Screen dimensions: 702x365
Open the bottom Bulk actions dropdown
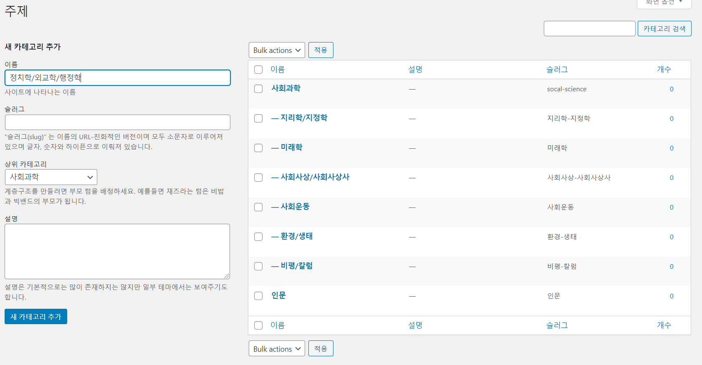point(277,349)
